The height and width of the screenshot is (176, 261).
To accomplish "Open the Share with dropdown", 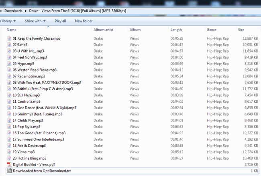I will point(35,21).
